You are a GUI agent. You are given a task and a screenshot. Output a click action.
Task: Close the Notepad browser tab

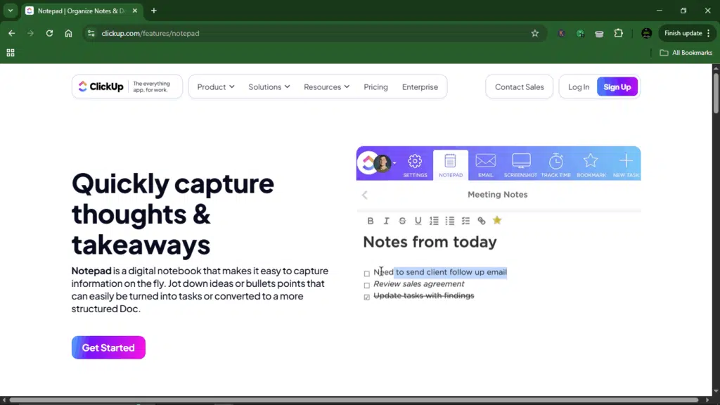pyautogui.click(x=134, y=11)
